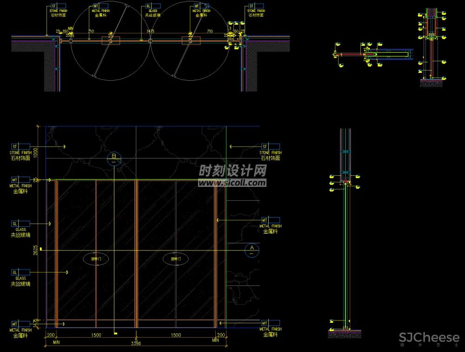
Task: Click the 2625 vertical height dimension
Action: (x=36, y=250)
